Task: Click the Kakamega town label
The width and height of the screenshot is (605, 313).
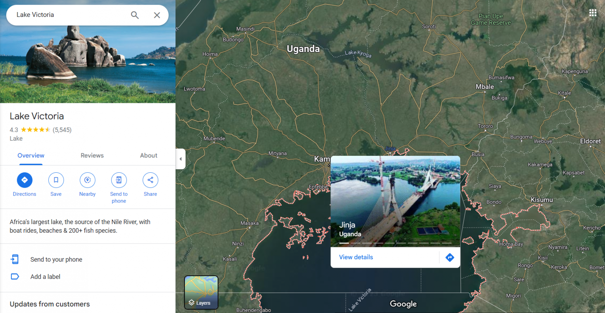Action: [540, 164]
